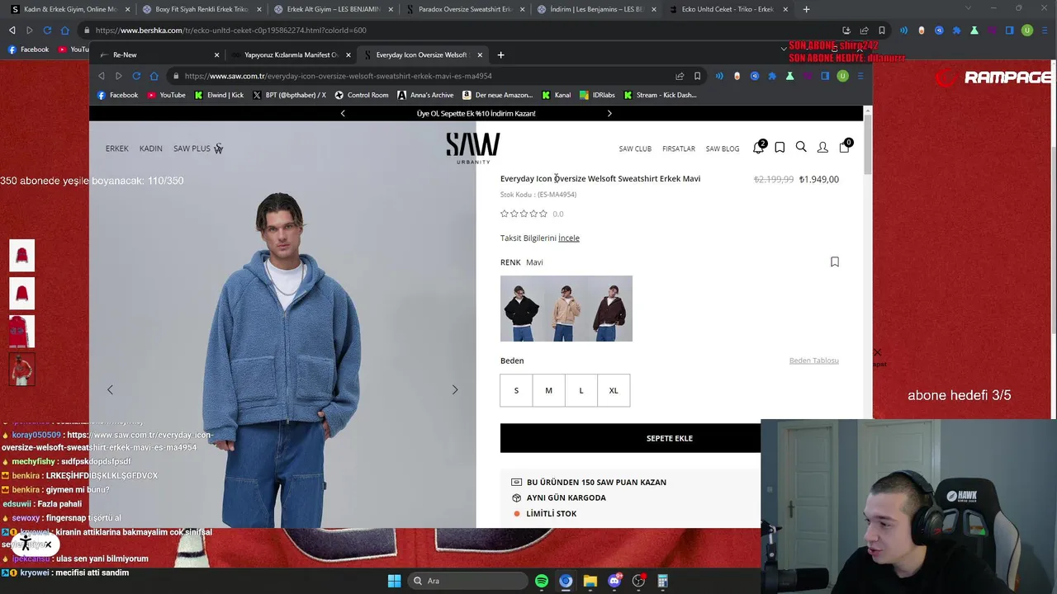Click the Windows Start button
1057x594 pixels.
click(x=394, y=581)
